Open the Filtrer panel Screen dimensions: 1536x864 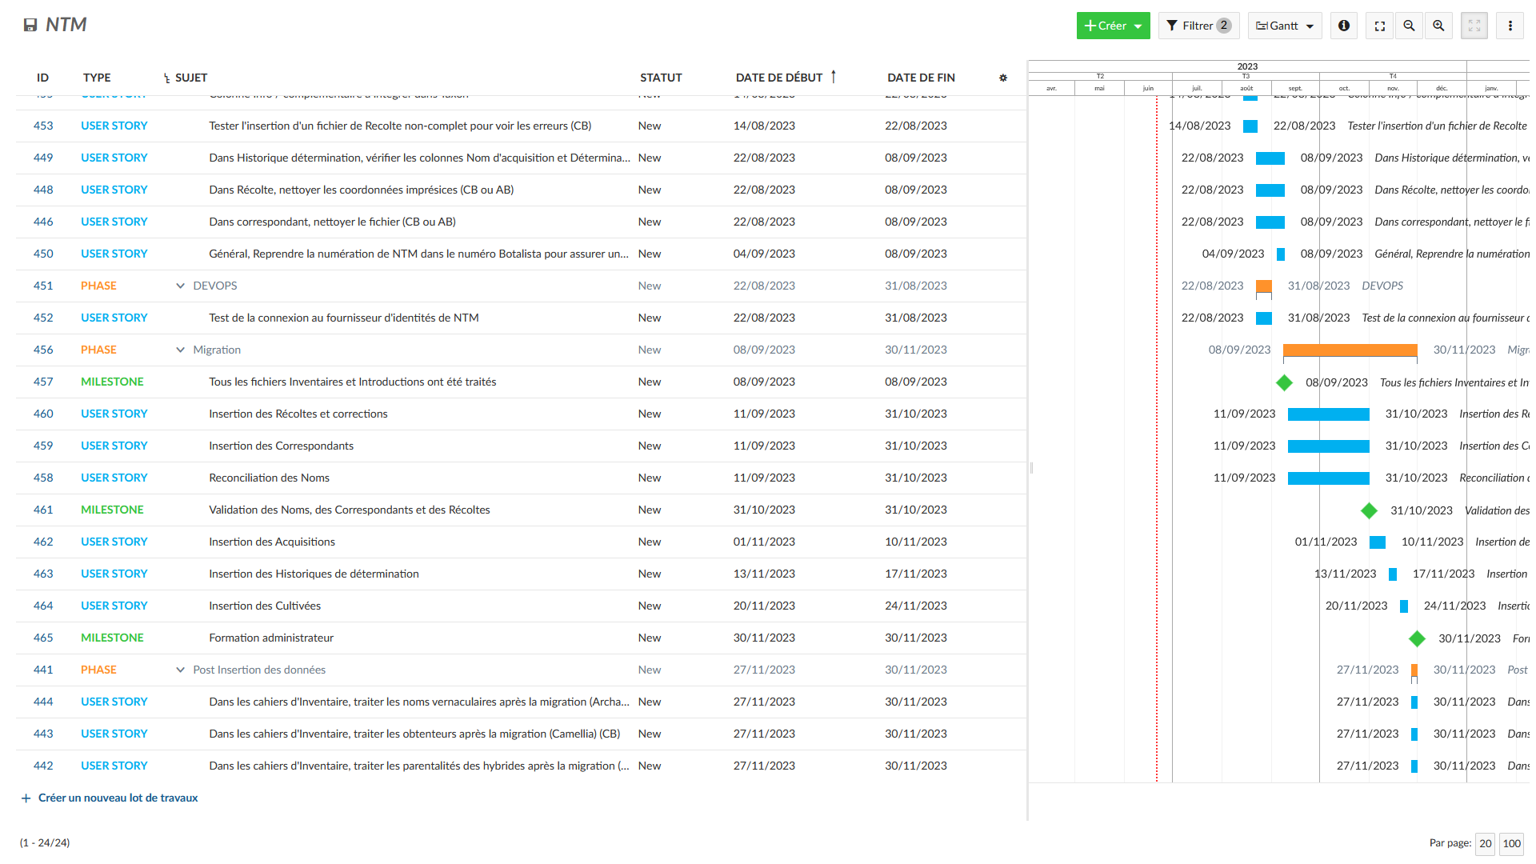[1198, 26]
